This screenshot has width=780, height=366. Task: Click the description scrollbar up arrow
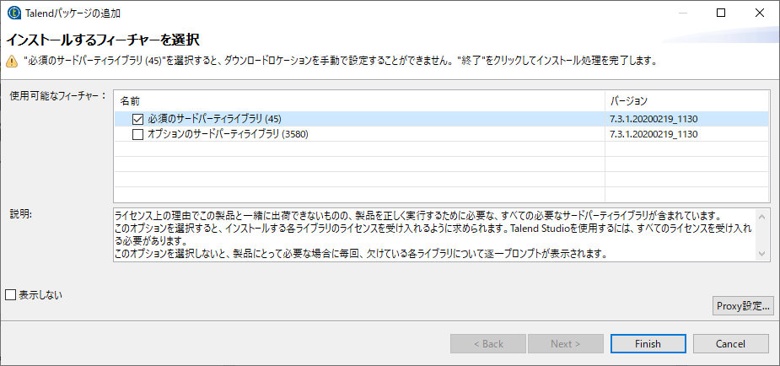tap(762, 217)
